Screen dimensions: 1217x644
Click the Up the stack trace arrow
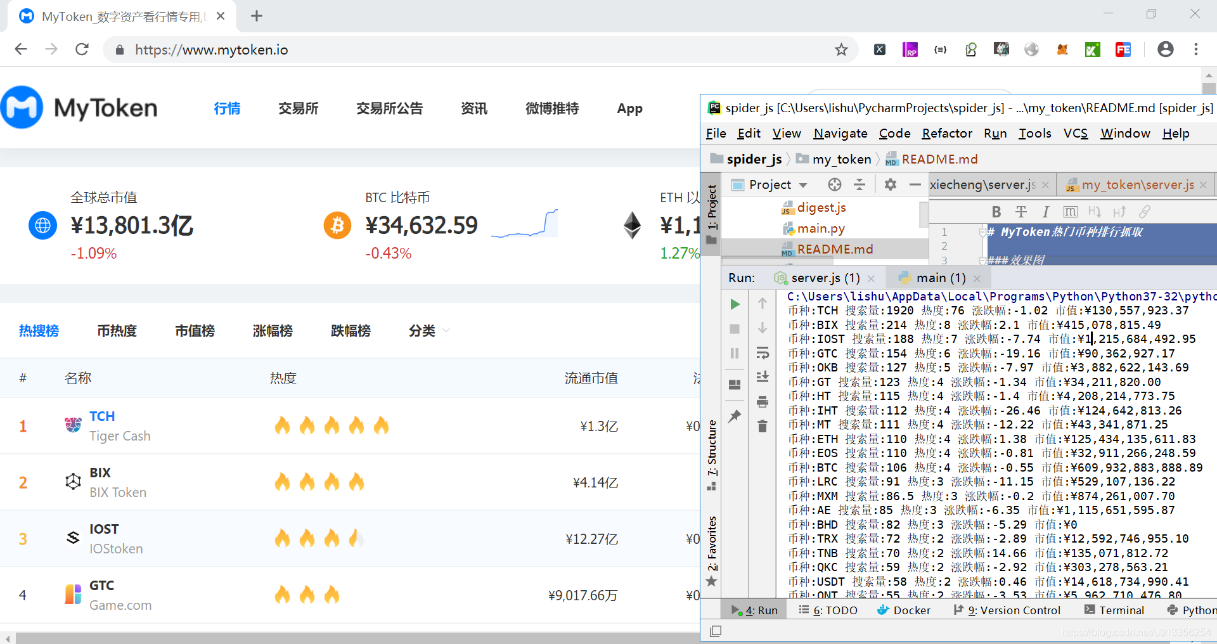763,303
